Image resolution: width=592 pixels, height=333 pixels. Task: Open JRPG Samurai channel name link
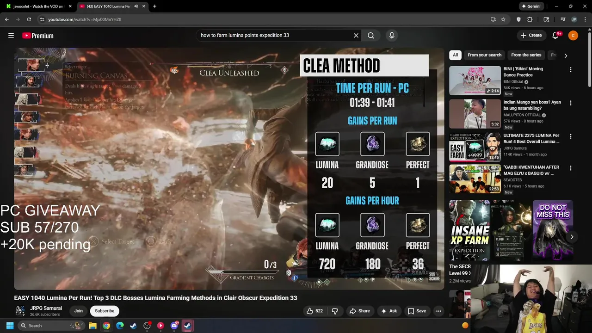click(46, 308)
